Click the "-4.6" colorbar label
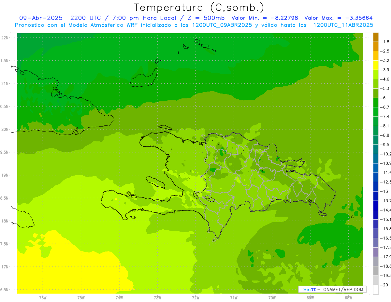The height and width of the screenshot is (302, 391). (x=385, y=79)
